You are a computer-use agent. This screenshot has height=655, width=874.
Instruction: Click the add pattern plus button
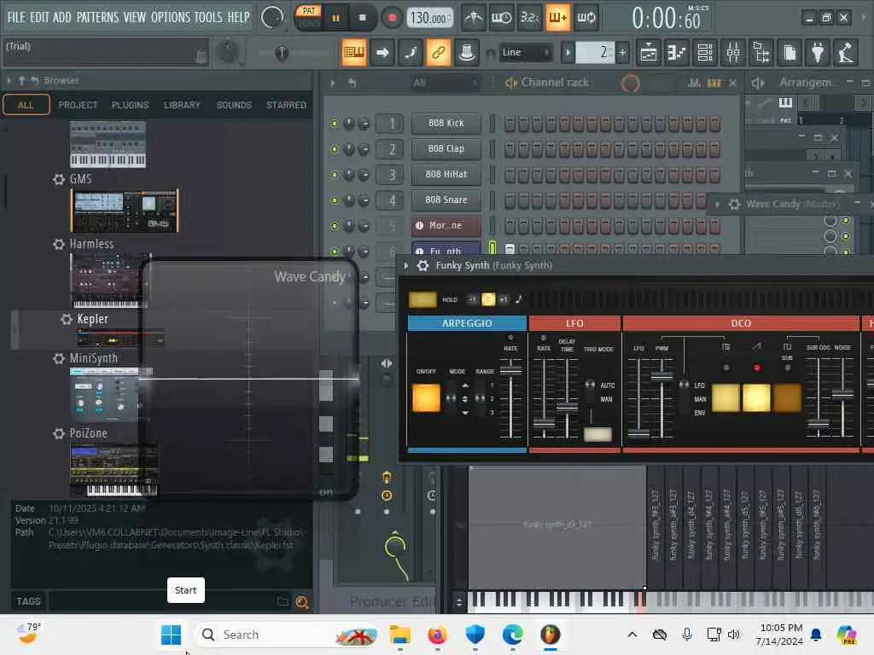[622, 53]
